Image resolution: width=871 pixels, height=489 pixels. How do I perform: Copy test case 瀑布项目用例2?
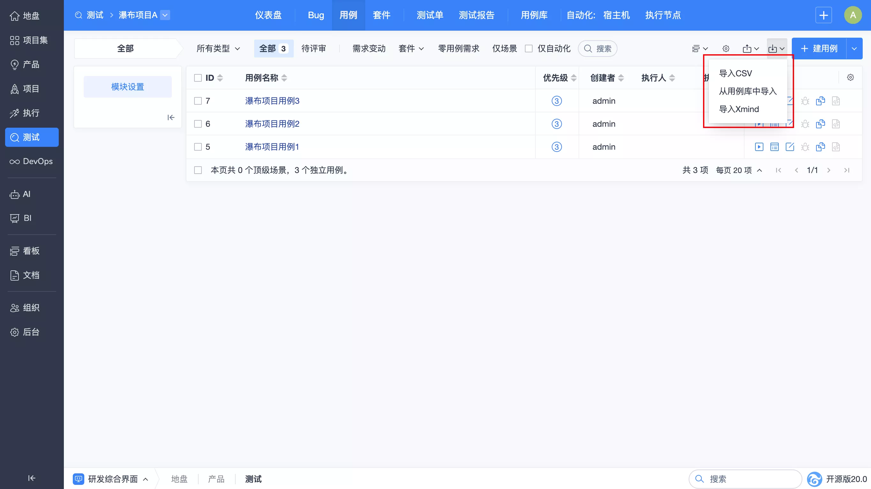[x=820, y=124]
